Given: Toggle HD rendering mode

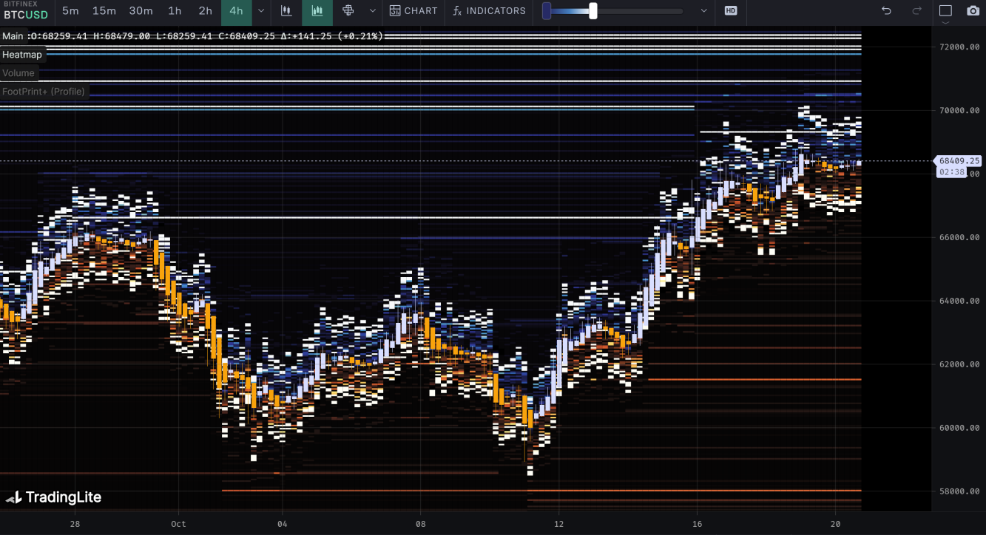Looking at the screenshot, I should tap(731, 11).
